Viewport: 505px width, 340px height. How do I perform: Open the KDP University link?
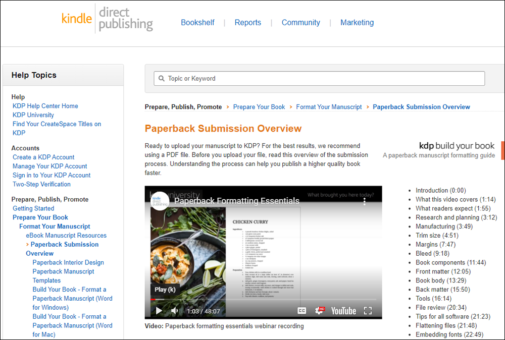click(33, 115)
